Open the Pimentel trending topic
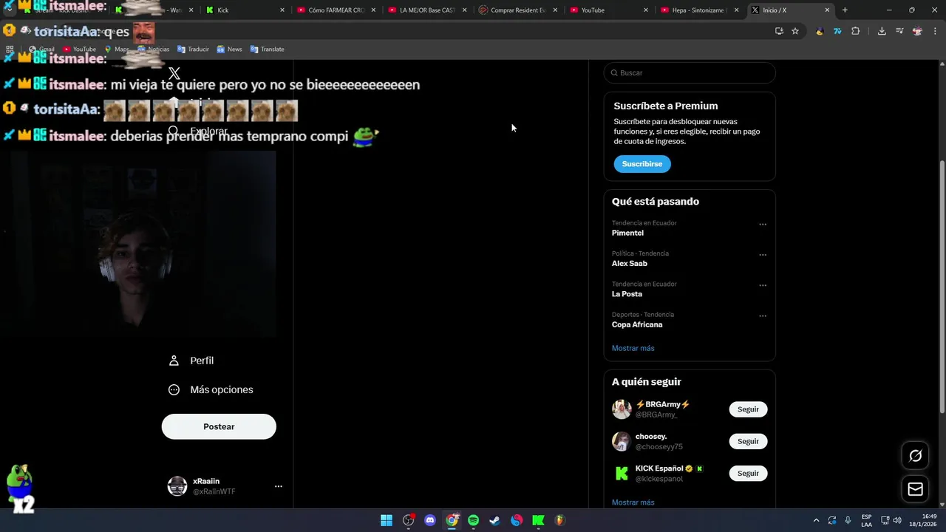 627,233
